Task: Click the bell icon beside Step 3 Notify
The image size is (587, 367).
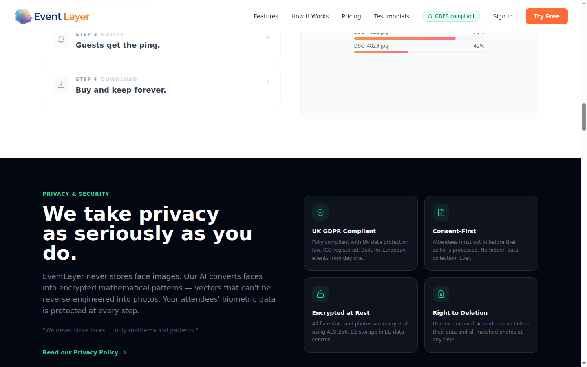Action: (x=61, y=40)
